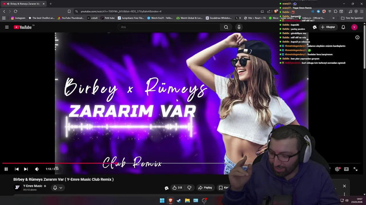The width and height of the screenshot is (366, 205).
Task: Click the search magnifier button
Action: coord(226,27)
